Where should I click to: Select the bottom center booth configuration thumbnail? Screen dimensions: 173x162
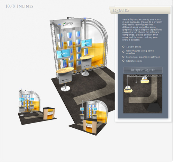coord(88,117)
